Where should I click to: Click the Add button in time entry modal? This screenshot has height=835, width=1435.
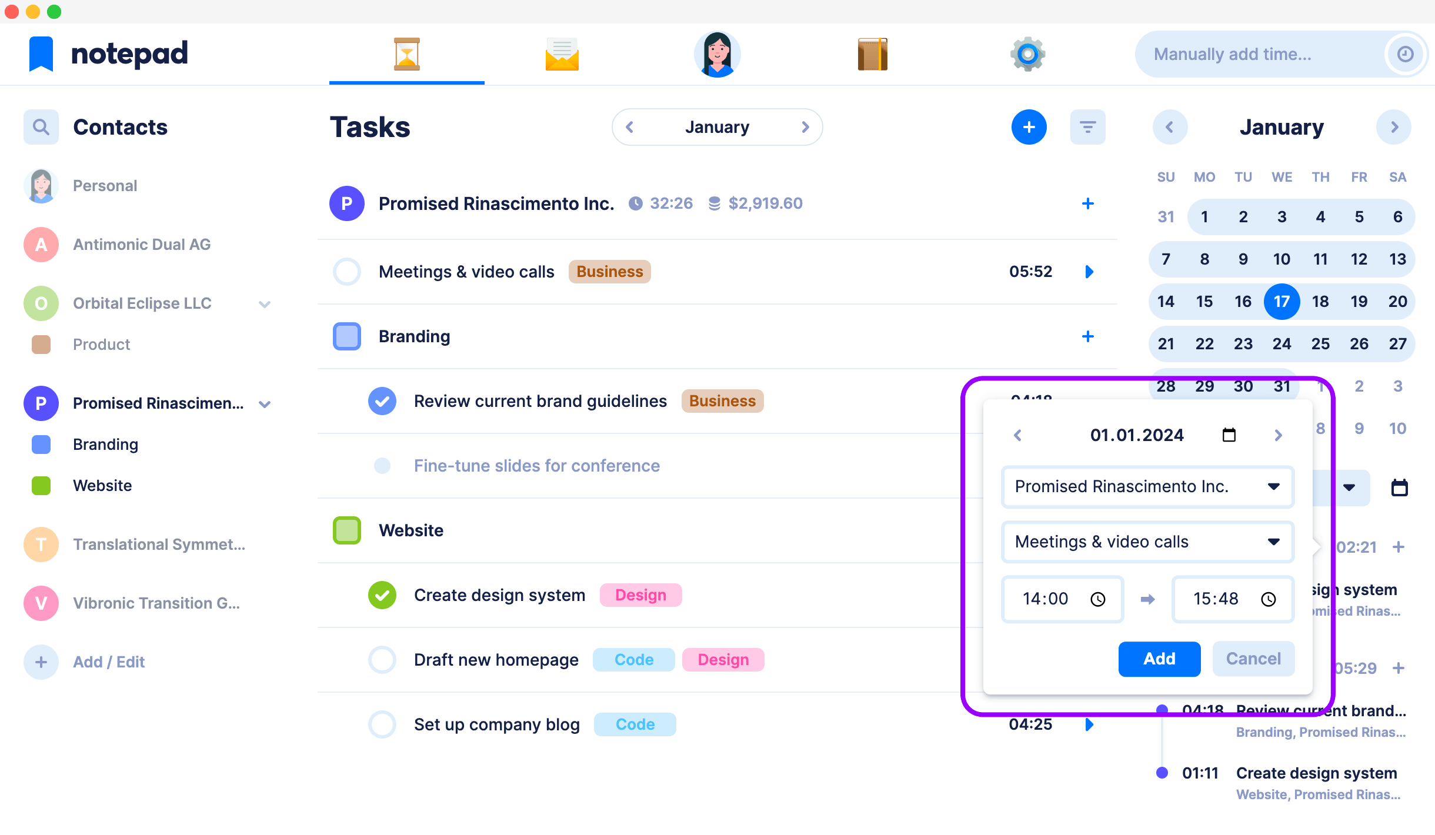click(x=1160, y=658)
